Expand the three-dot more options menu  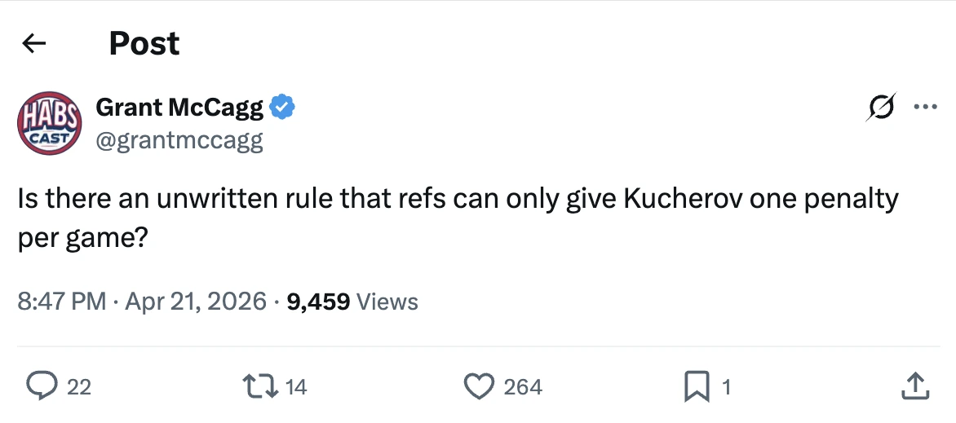pos(924,107)
